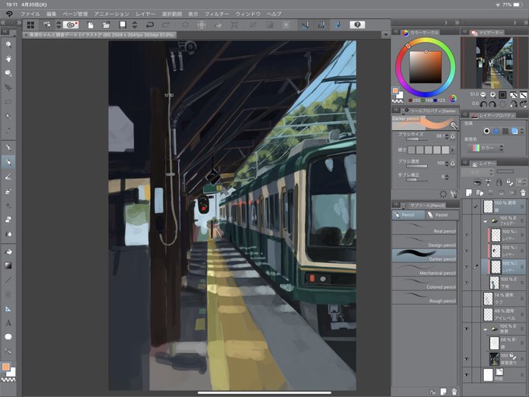Collapse the フォルダー layer folder
The width and height of the screenshot is (529, 397).
point(485,221)
